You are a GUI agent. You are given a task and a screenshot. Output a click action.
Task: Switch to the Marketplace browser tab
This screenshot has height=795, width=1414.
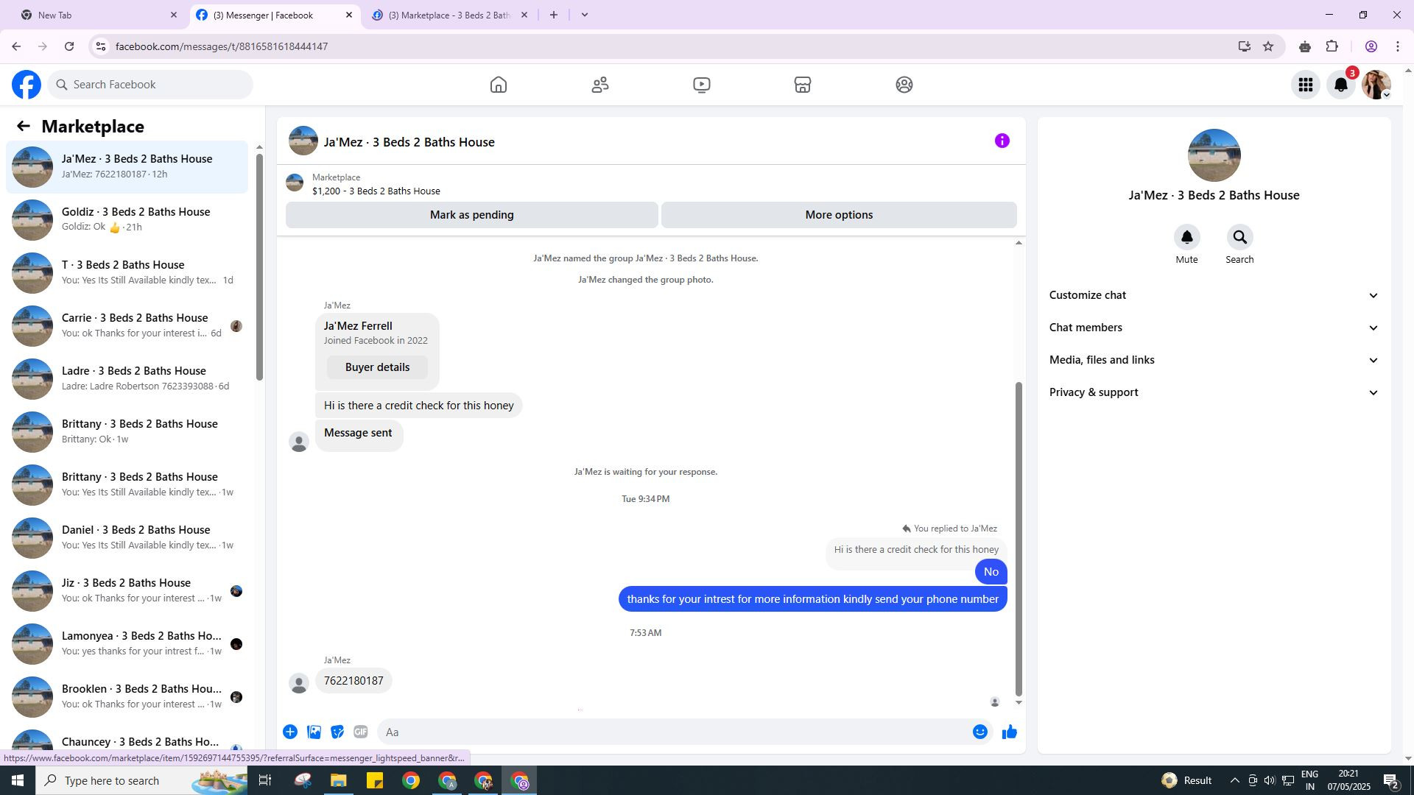(448, 15)
